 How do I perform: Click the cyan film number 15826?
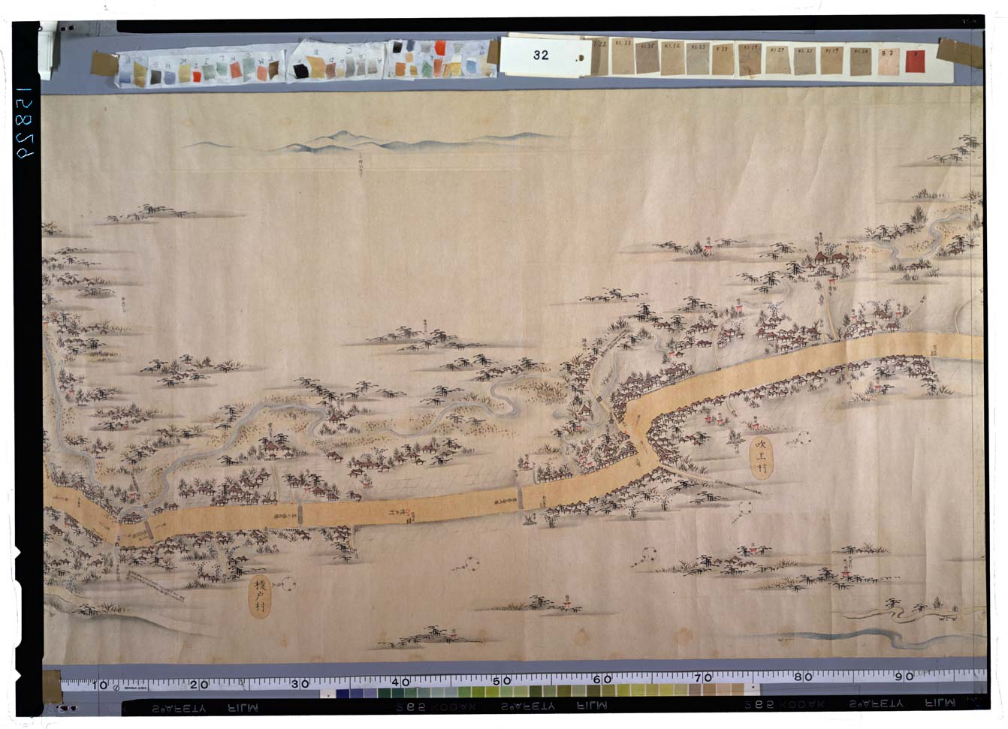tap(26, 122)
